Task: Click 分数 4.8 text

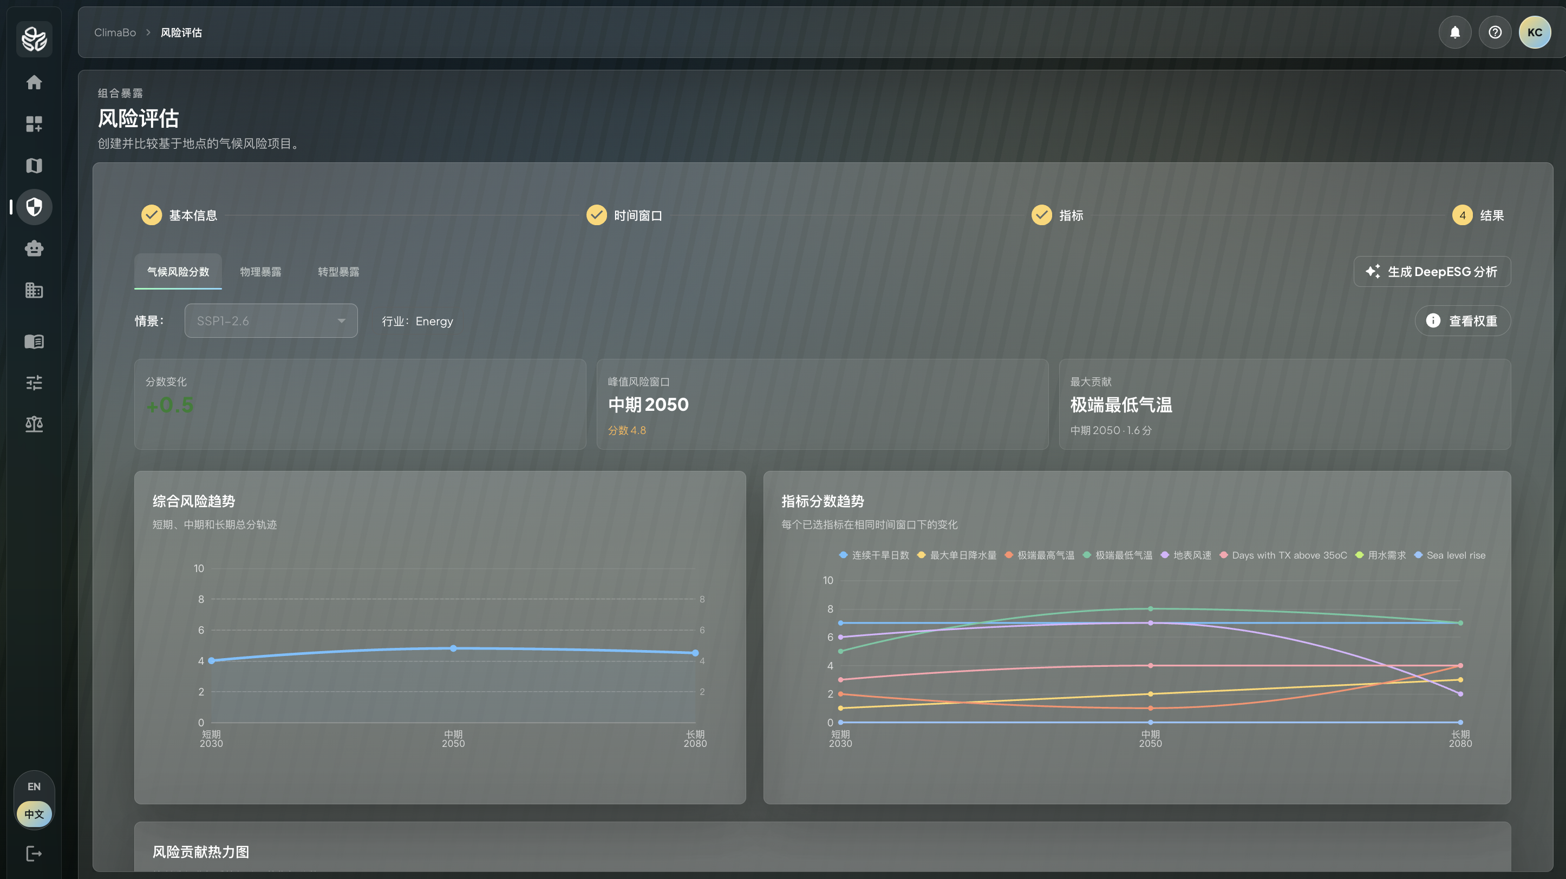Action: click(x=627, y=430)
